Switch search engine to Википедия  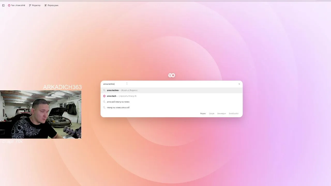click(222, 113)
